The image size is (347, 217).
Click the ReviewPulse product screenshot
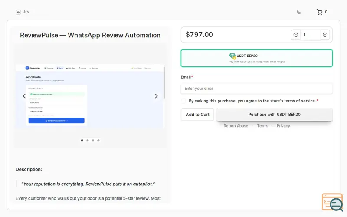point(89,96)
